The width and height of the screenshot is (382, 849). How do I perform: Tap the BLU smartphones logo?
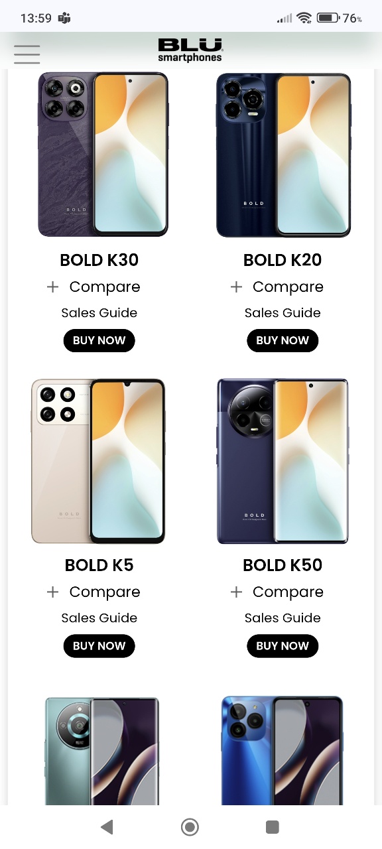tap(190, 50)
